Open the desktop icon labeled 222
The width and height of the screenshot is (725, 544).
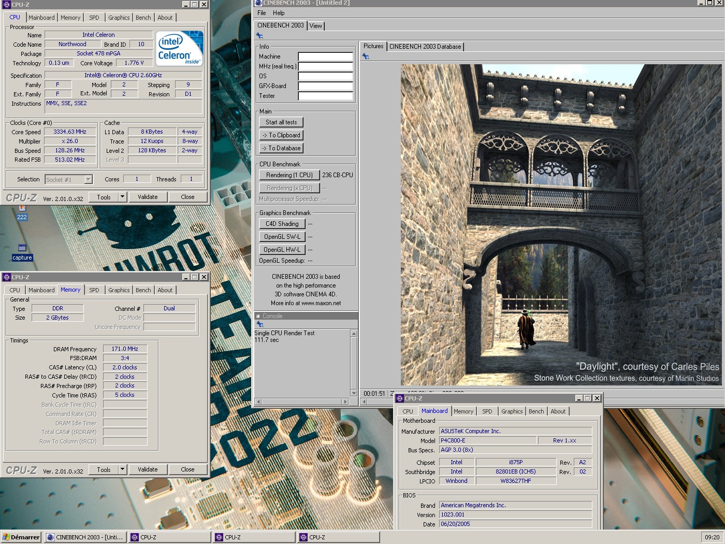(x=22, y=213)
